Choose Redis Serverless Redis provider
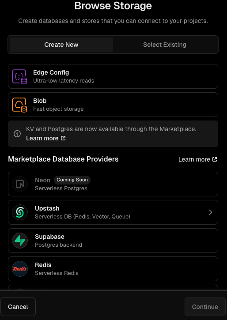227x320 pixels. [113, 269]
